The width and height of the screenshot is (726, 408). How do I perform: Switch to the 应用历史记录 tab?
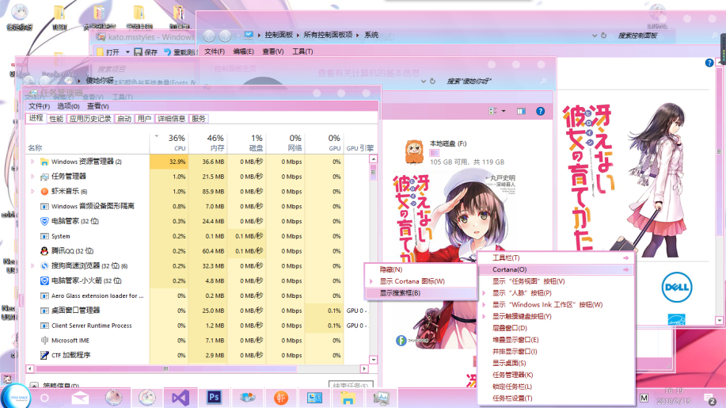click(x=89, y=119)
